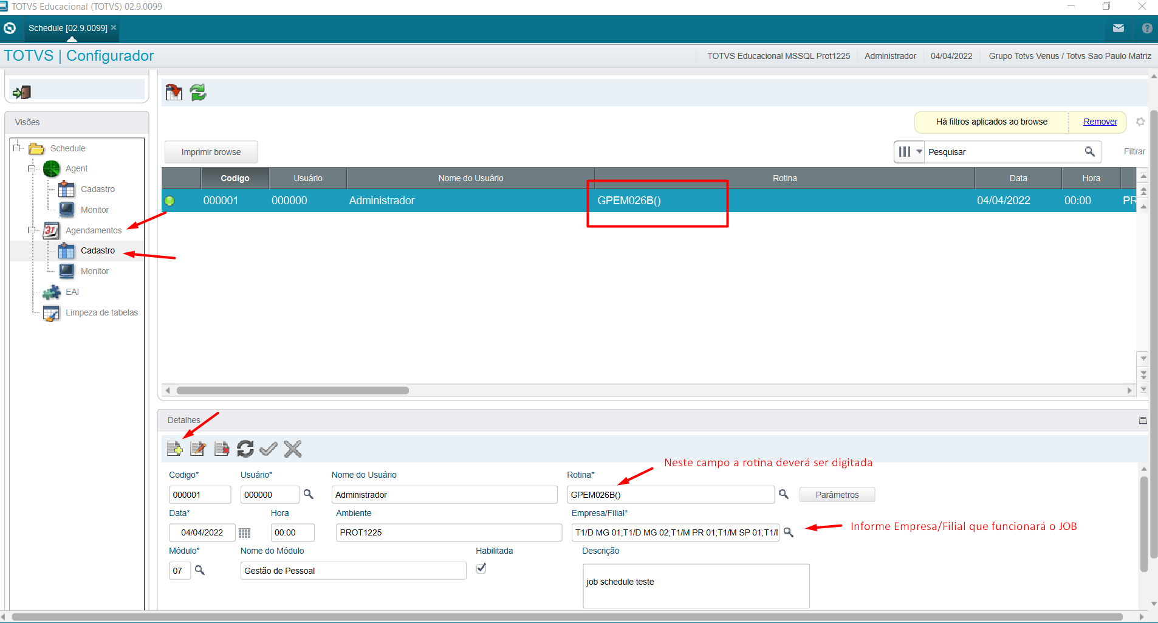This screenshot has width=1158, height=623.
Task: Sort by Hora column header
Action: (1091, 178)
